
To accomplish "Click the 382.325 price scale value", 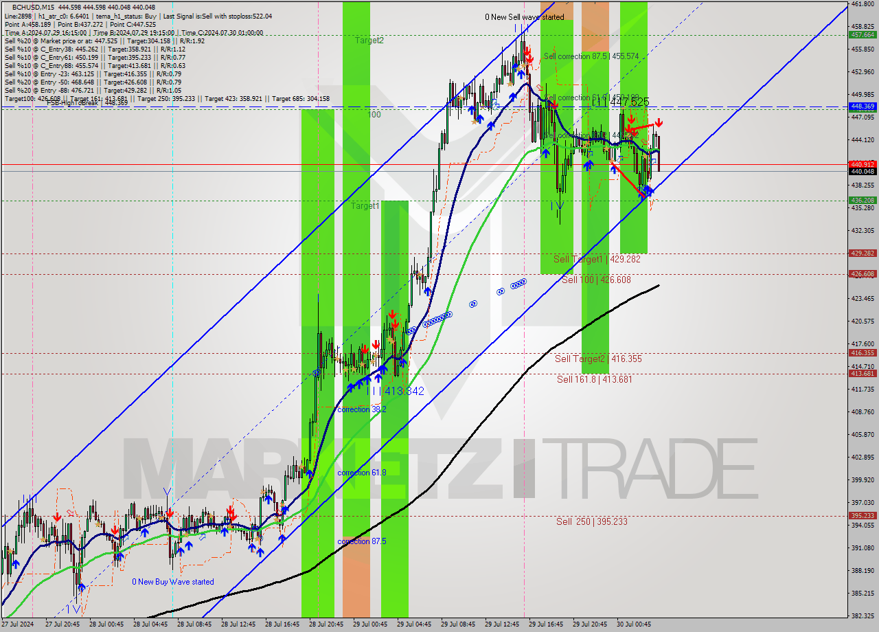I will click(x=863, y=616).
